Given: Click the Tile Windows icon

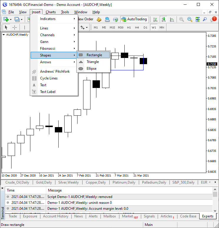Looking at the screenshot, I should (197, 19).
